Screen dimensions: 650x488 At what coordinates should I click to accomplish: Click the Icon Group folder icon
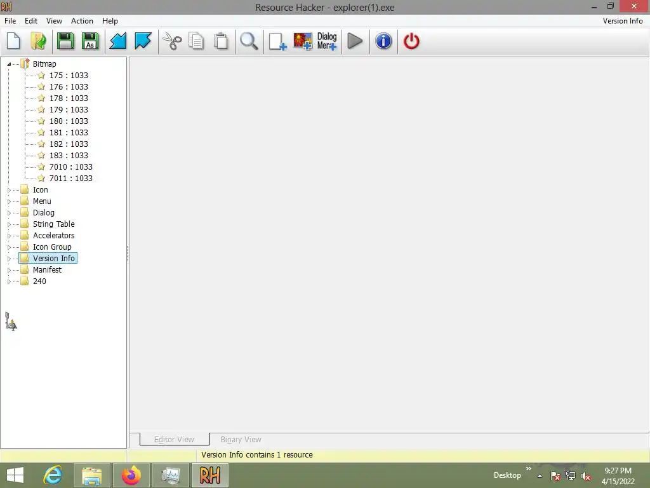(x=25, y=247)
